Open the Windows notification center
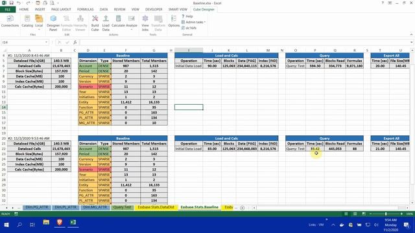415x233 pixels. tap(407, 225)
